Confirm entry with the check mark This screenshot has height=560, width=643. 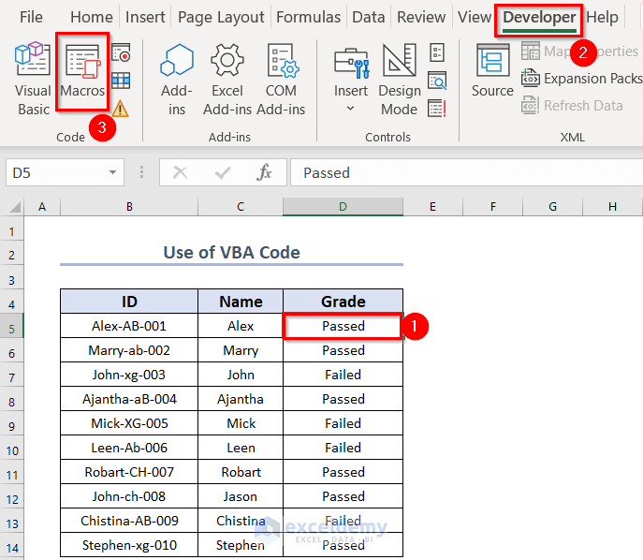223,172
